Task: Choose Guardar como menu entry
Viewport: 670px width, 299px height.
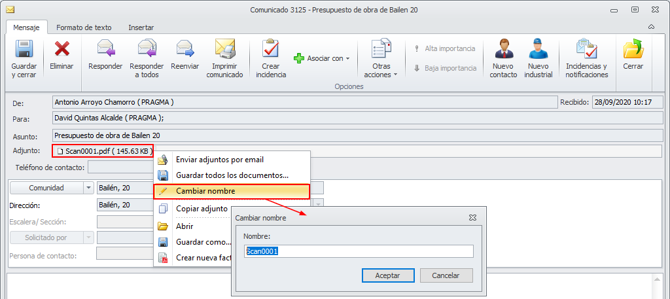Action: (192, 242)
